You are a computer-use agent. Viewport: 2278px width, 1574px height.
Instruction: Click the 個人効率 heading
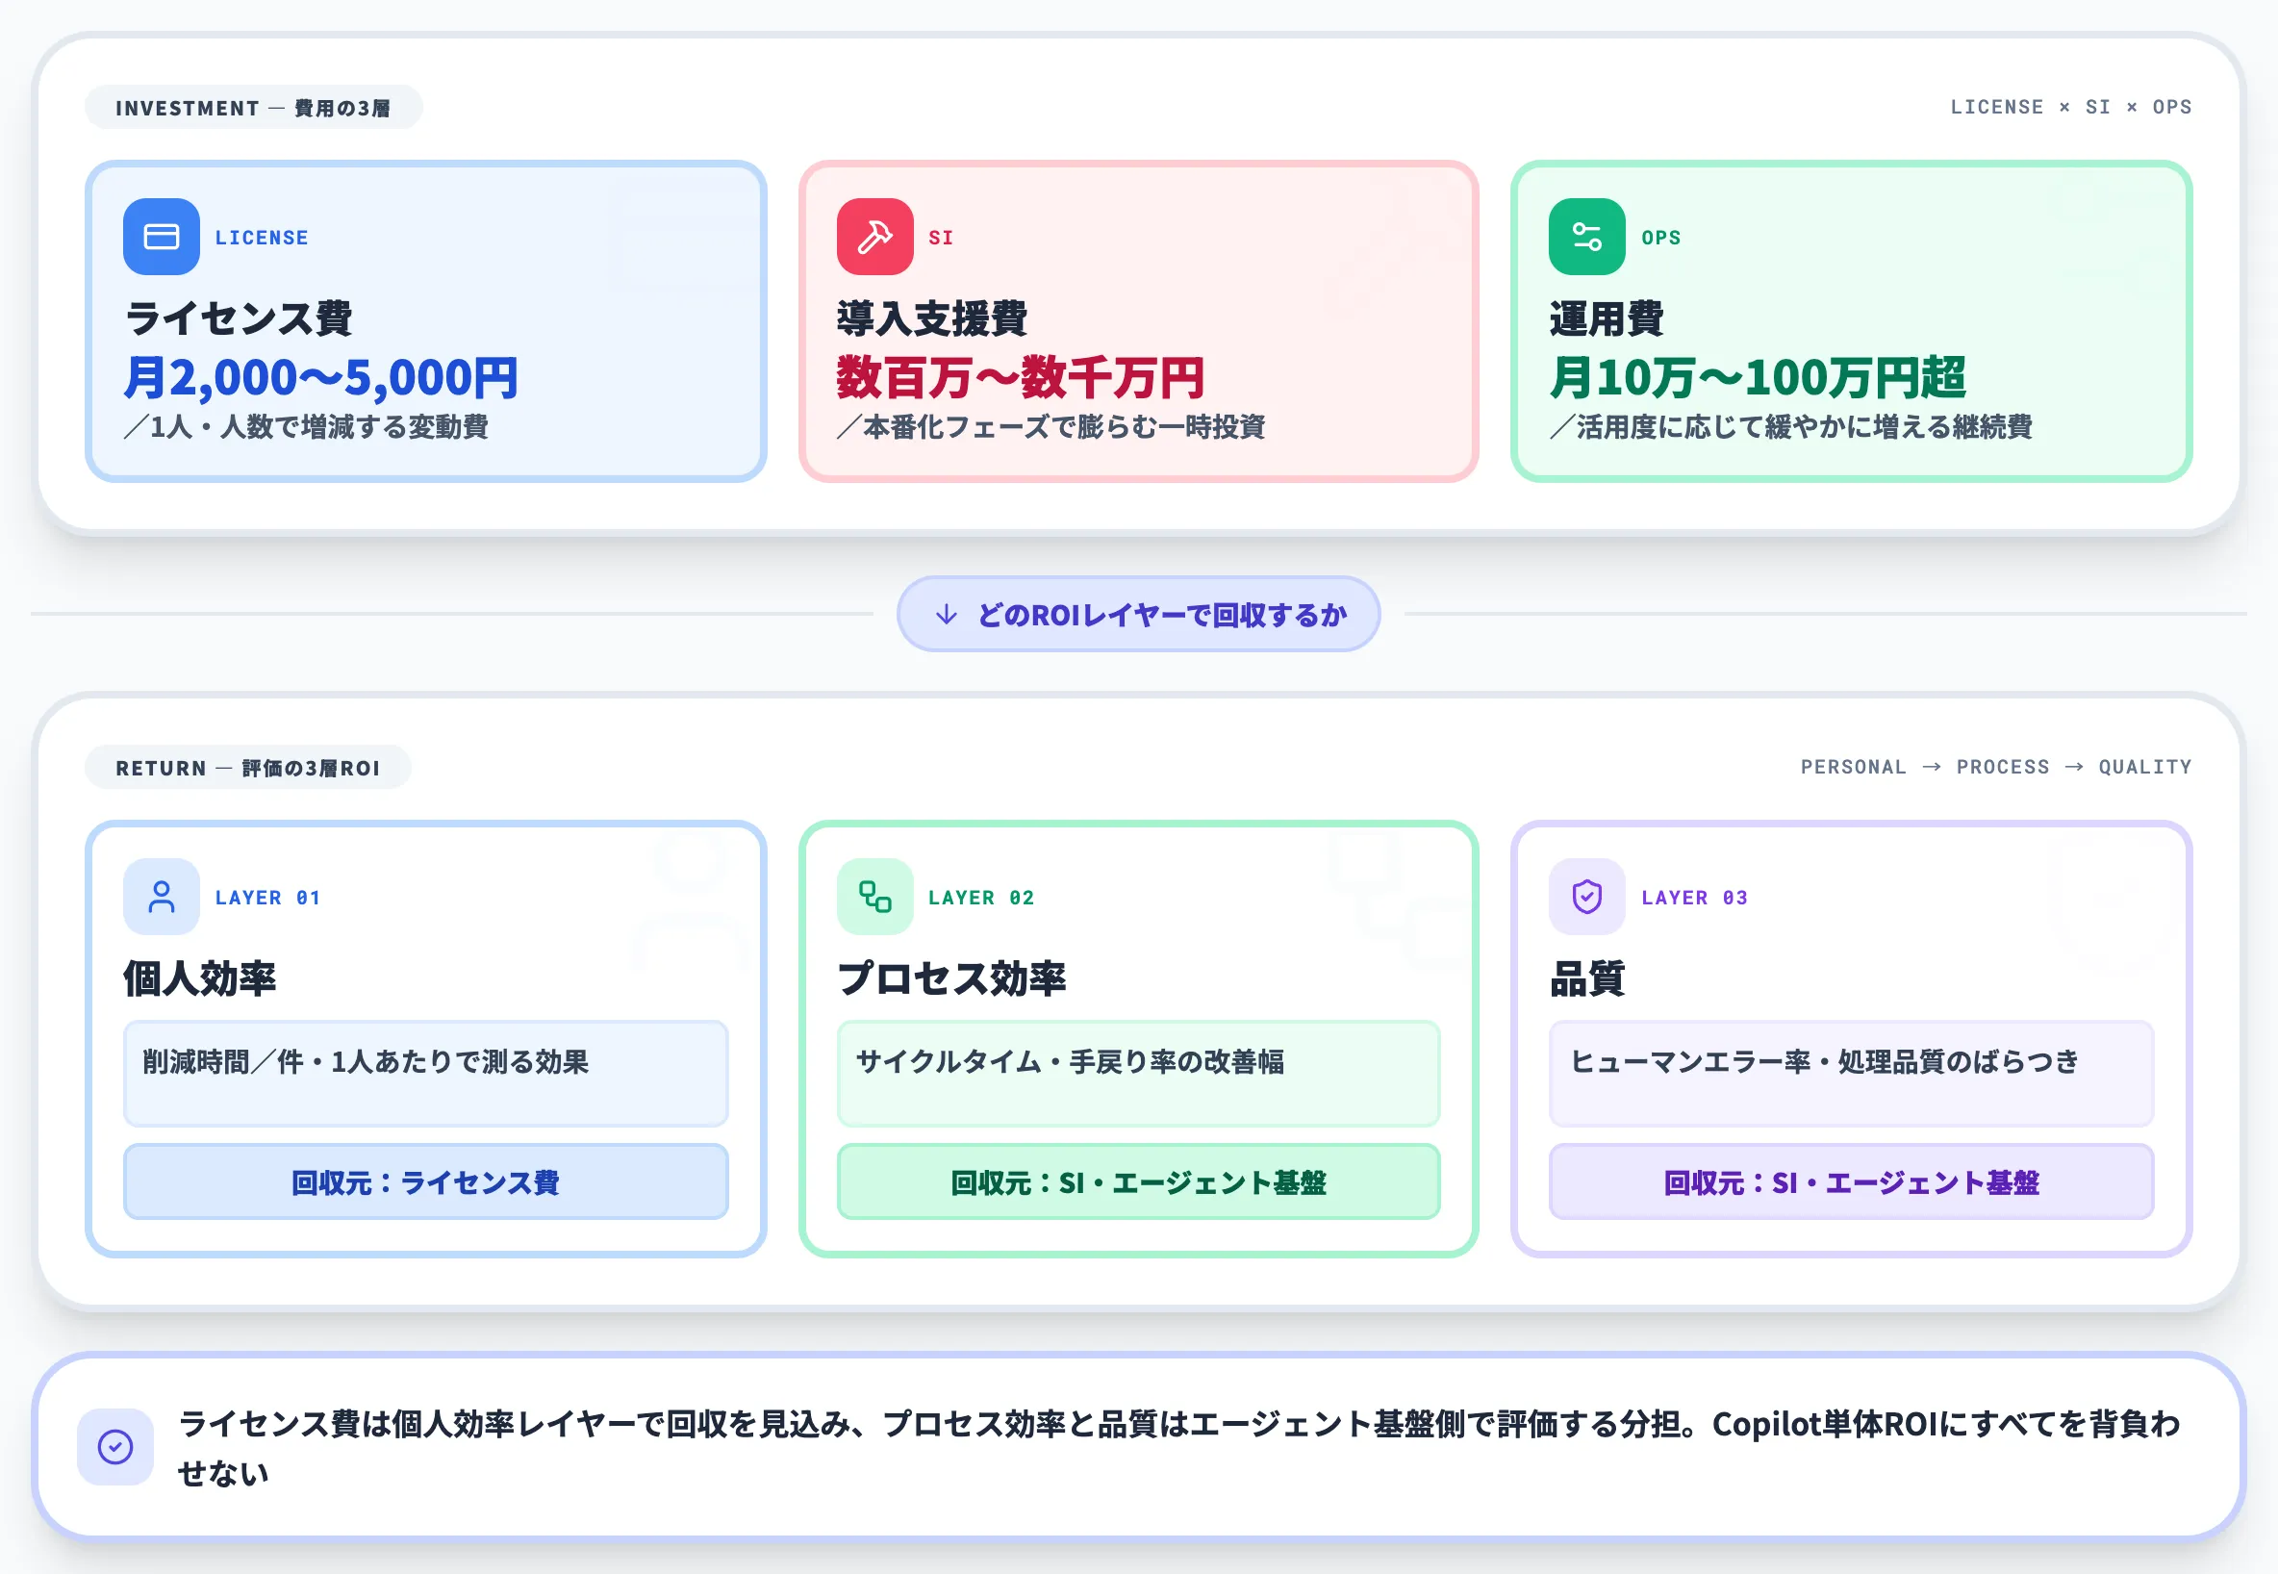(200, 978)
